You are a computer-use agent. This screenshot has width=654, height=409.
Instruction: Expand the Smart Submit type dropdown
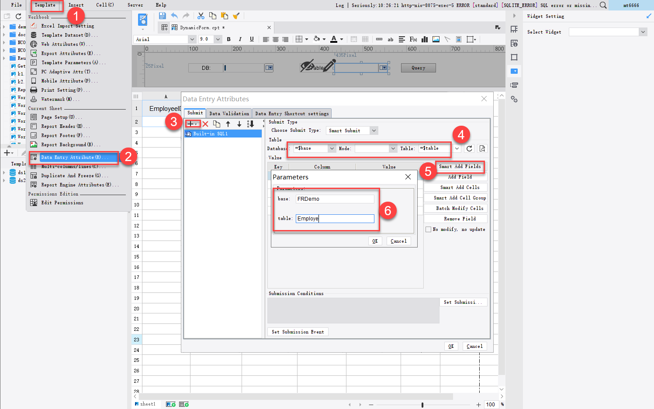(x=374, y=130)
